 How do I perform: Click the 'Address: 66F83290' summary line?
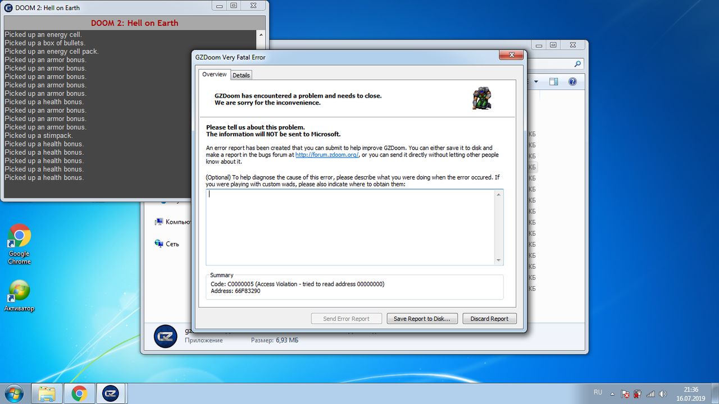[x=235, y=291]
